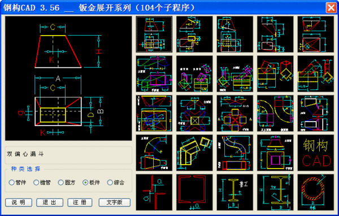Open the 注册 registration button

pos(80,202)
